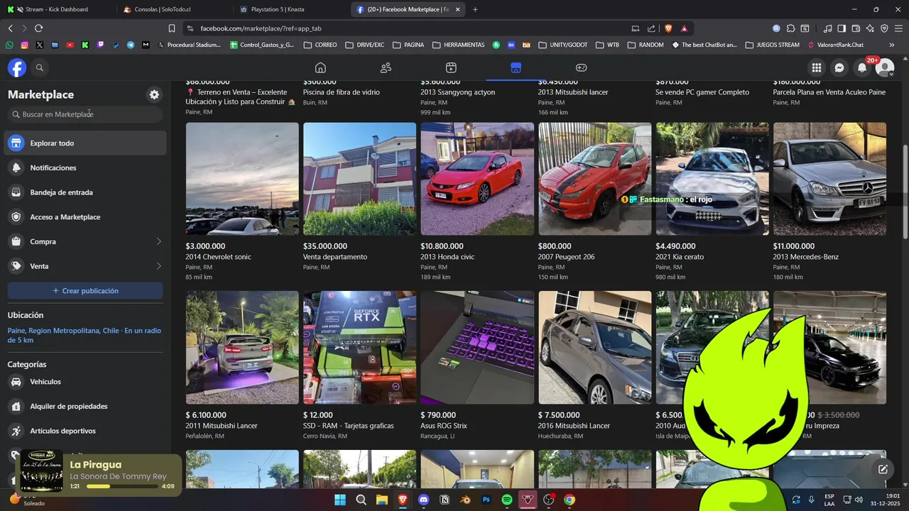Open the Twitch bookmark icon

[100, 45]
